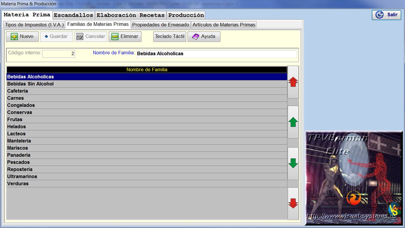Click the red double up arrow
Viewport: 405px width, 228px height.
pyautogui.click(x=293, y=82)
